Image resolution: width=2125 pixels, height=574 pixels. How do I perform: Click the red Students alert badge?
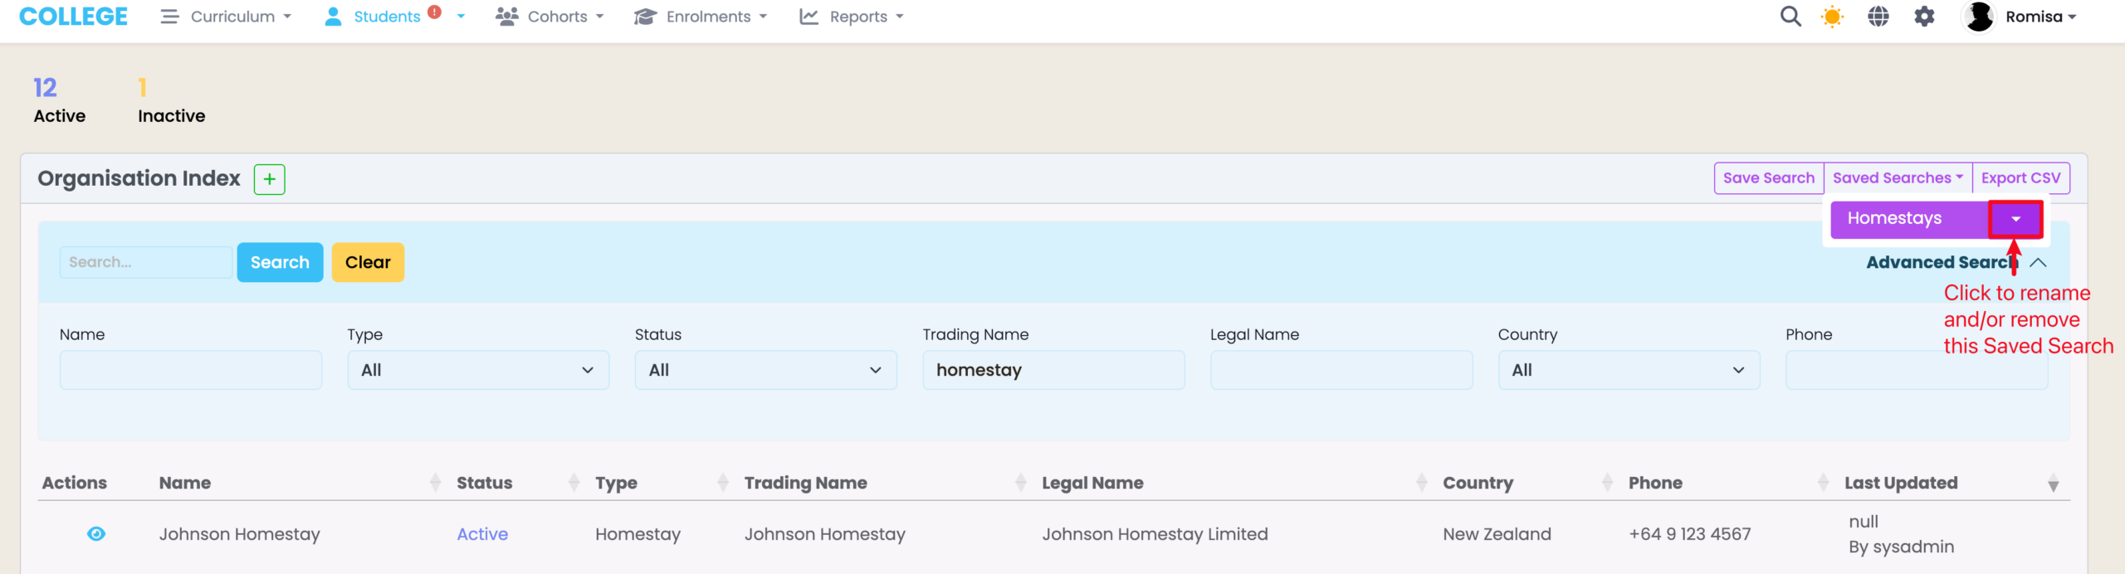[x=434, y=12]
